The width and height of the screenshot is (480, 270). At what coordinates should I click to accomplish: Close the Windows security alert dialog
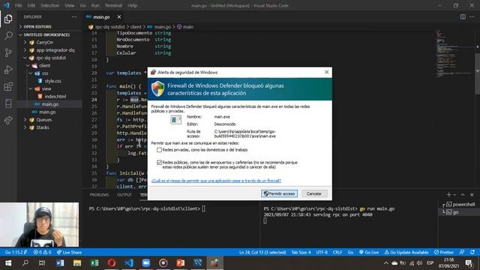(327, 72)
